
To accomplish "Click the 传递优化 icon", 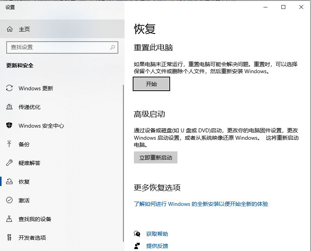I will 10,107.
